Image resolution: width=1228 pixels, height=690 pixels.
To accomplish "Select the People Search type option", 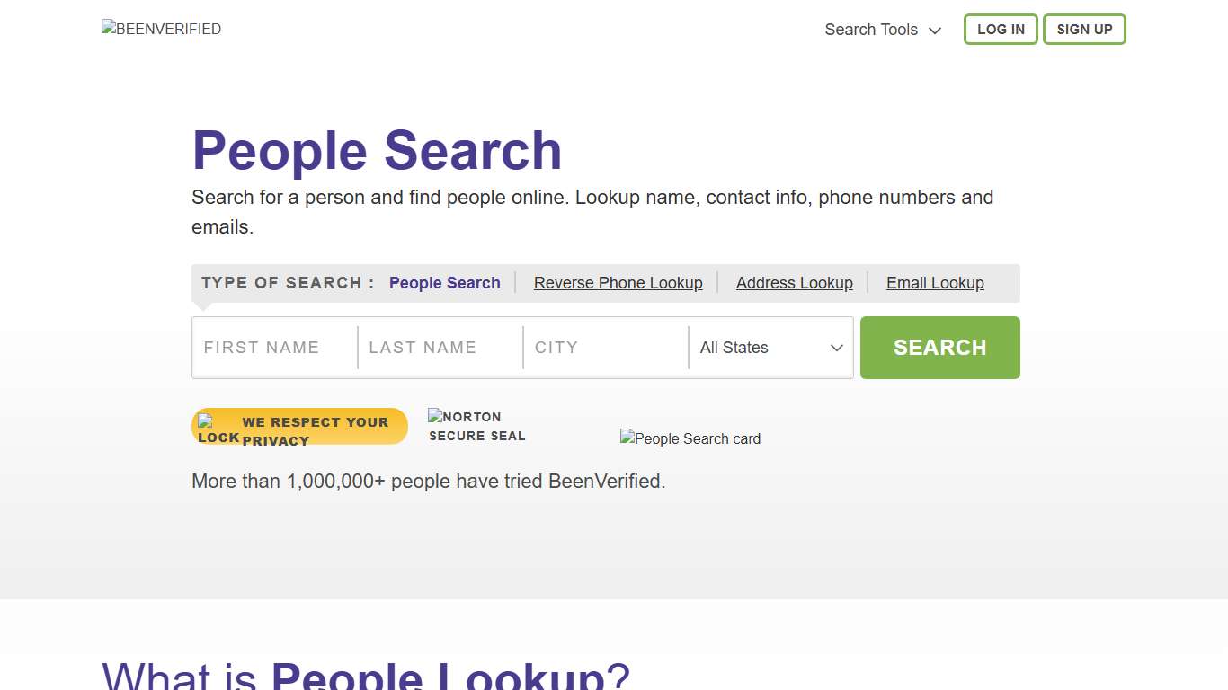I will tap(444, 283).
